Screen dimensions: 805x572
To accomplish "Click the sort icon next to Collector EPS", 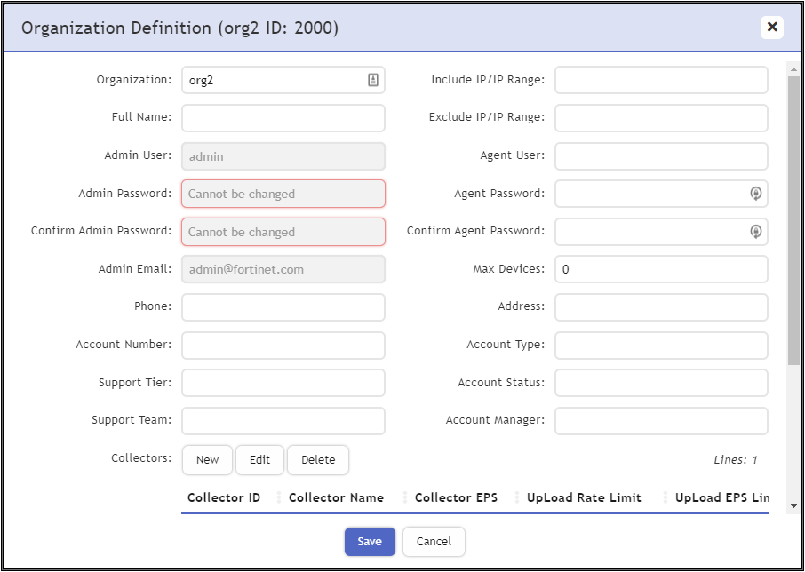I will [519, 497].
